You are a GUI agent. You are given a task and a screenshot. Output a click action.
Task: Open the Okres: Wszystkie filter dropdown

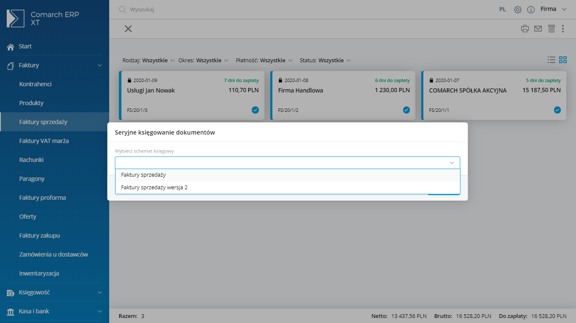coord(203,61)
